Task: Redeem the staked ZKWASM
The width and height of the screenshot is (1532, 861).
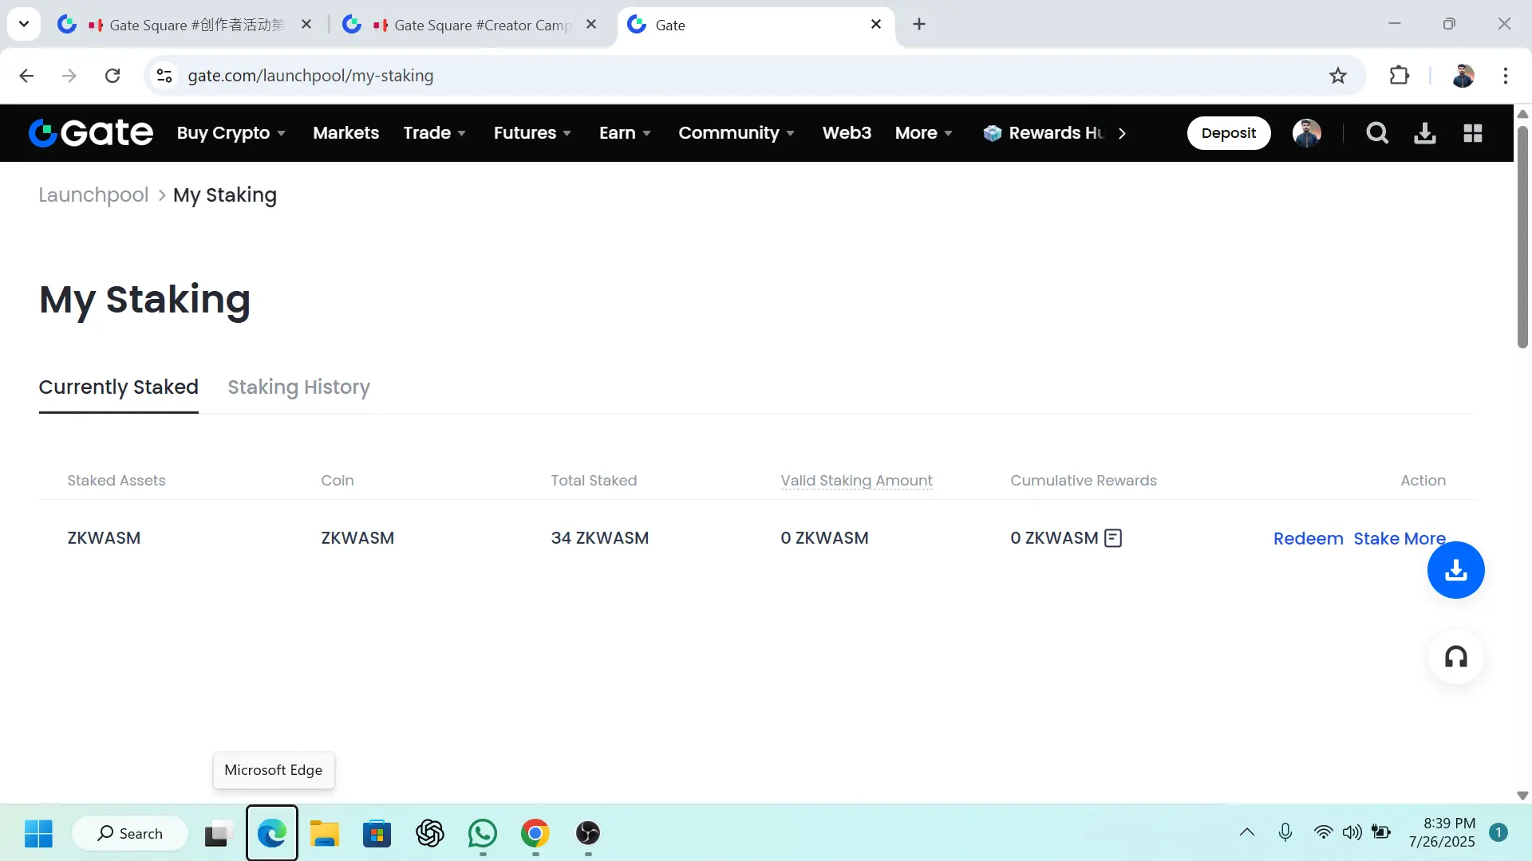Action: [x=1309, y=539]
